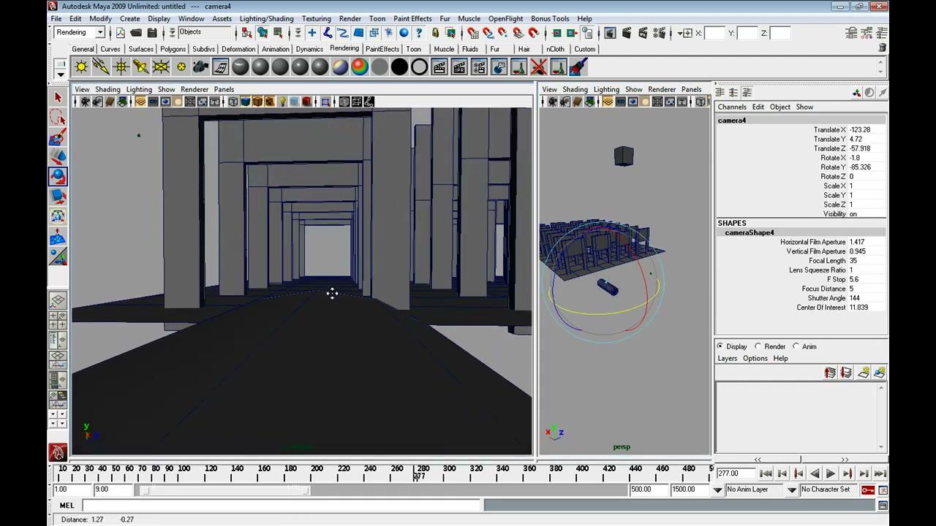Assign ramp shader rainbow sphere
The width and height of the screenshot is (936, 526).
(x=360, y=67)
